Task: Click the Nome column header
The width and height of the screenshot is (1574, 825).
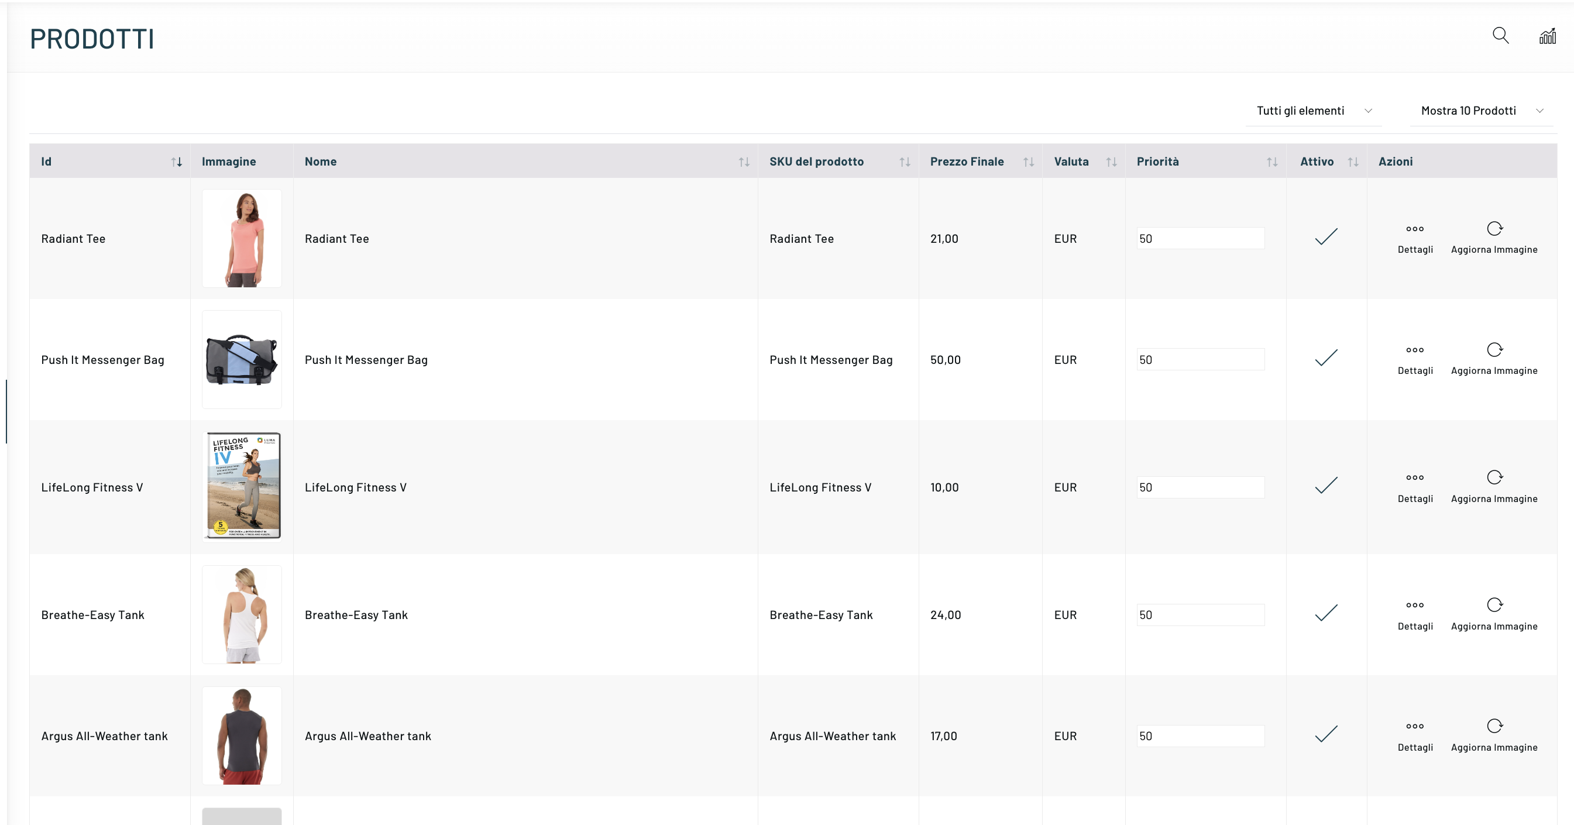Action: click(x=321, y=162)
